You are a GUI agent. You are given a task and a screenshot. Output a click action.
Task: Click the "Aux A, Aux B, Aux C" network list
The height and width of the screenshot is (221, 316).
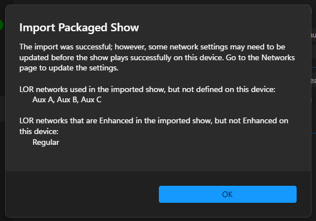(x=67, y=100)
